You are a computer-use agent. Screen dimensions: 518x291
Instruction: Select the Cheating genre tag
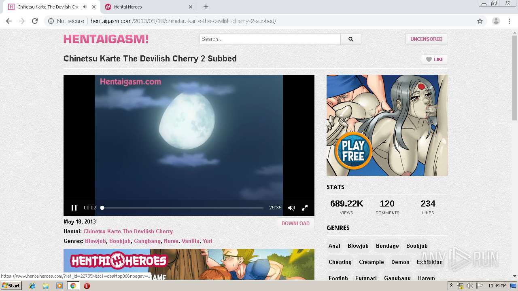(x=340, y=262)
